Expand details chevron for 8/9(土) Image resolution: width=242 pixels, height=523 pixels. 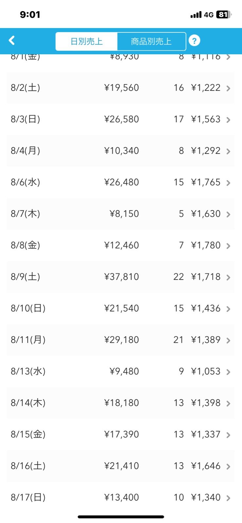click(x=228, y=278)
